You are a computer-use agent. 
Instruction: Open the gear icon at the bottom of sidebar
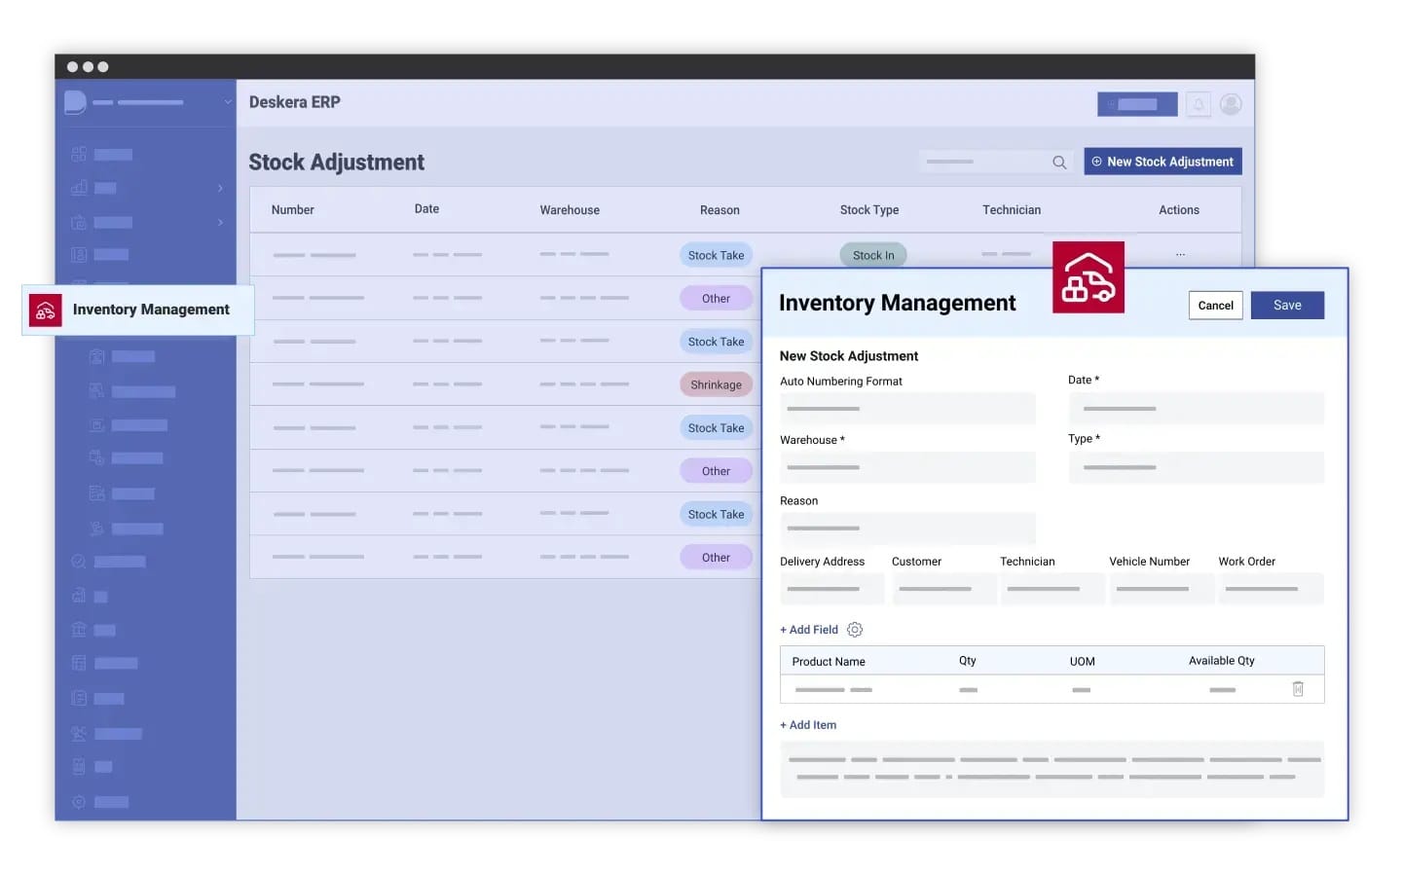pos(79,801)
